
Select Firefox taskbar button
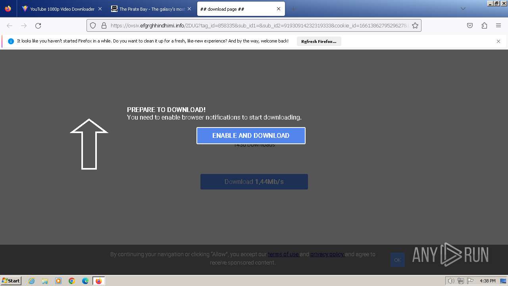[98, 281]
